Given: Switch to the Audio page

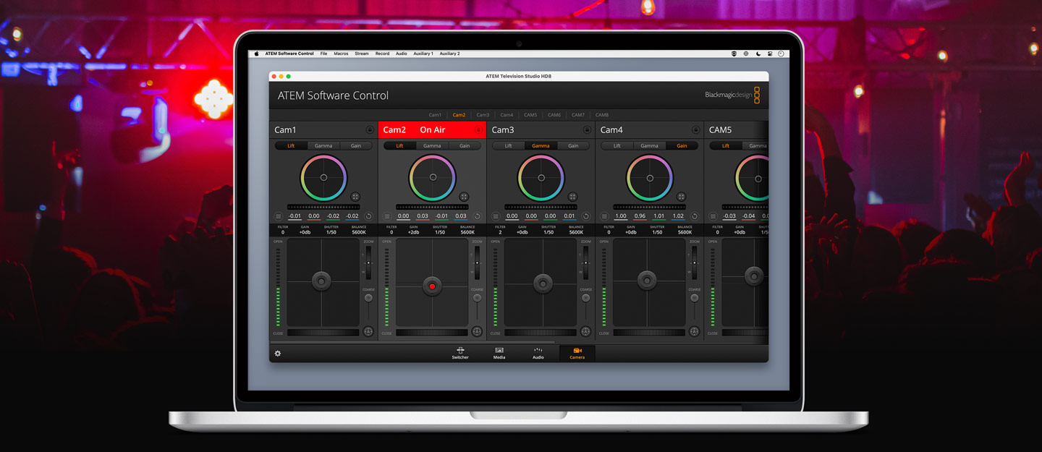Looking at the screenshot, I should click(x=538, y=354).
